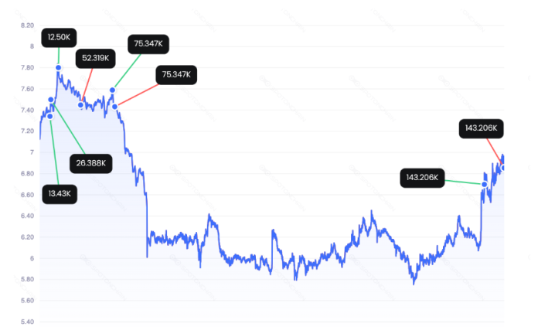Click the marker dot linked to 12.50K
Screen dimensions: 538x327
[x=59, y=67]
